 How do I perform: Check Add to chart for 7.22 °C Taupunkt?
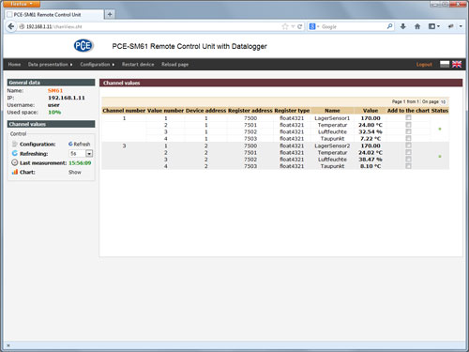click(408, 138)
